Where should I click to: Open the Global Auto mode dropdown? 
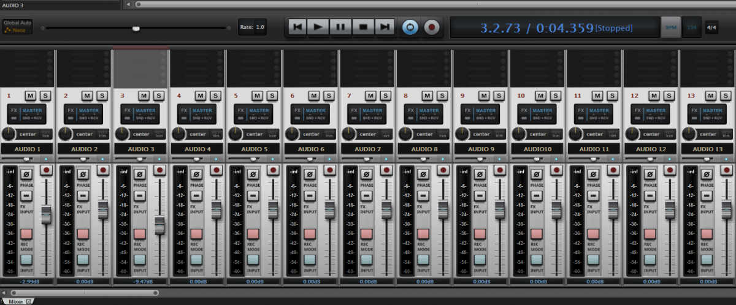[x=17, y=27]
